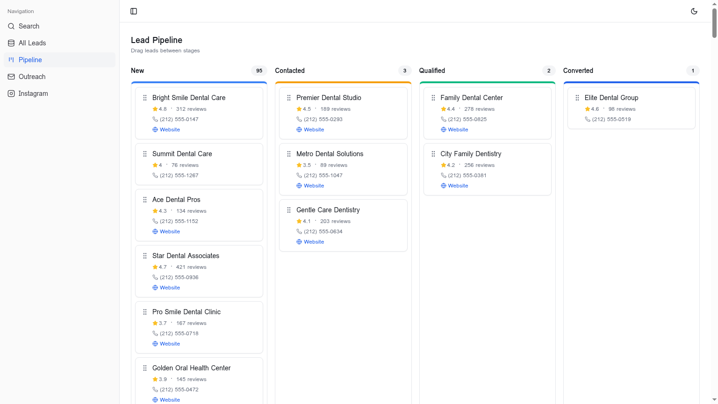Image resolution: width=718 pixels, height=404 pixels.
Task: Open Gentle Care Dentistry Website link
Action: pyautogui.click(x=310, y=242)
